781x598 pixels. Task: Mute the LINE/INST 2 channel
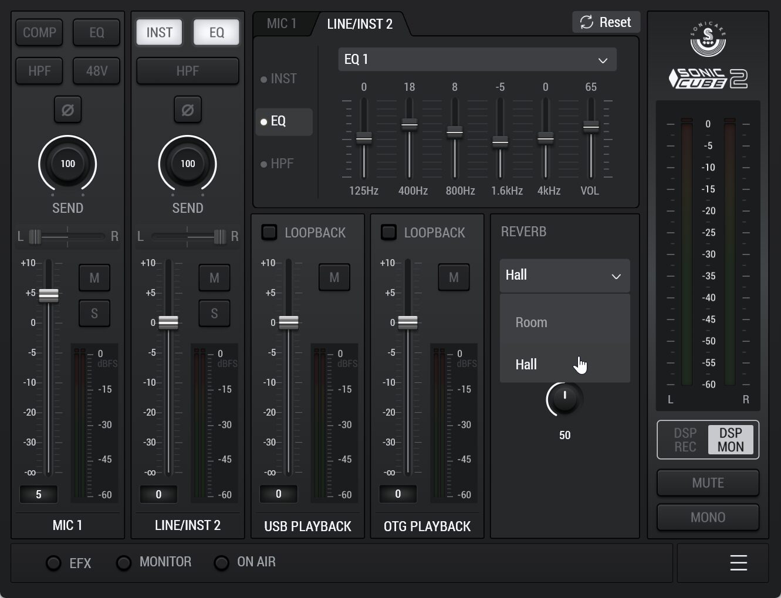214,278
